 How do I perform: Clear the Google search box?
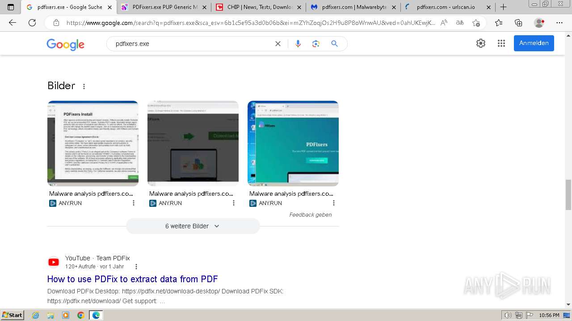tap(278, 44)
